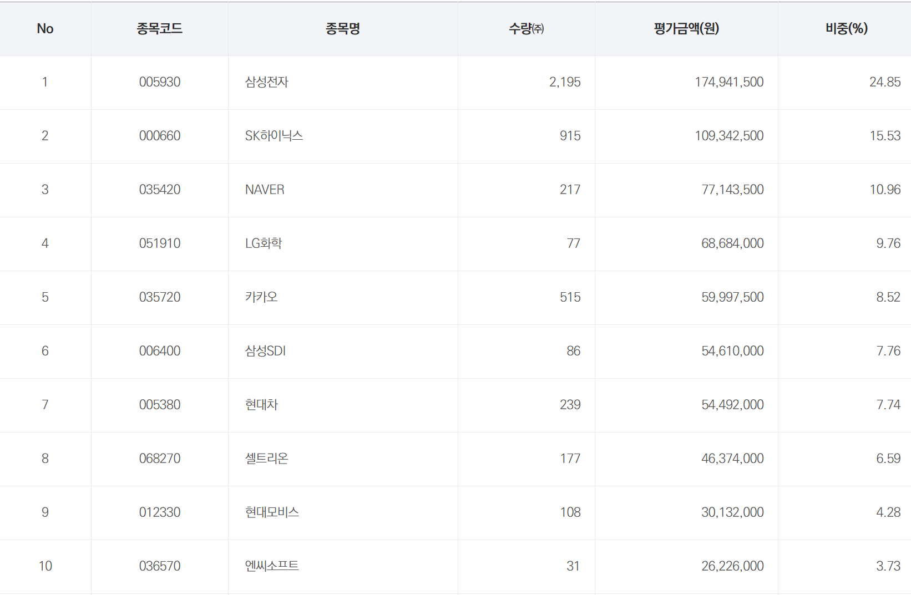
Task: Click the No column header
Action: (45, 28)
